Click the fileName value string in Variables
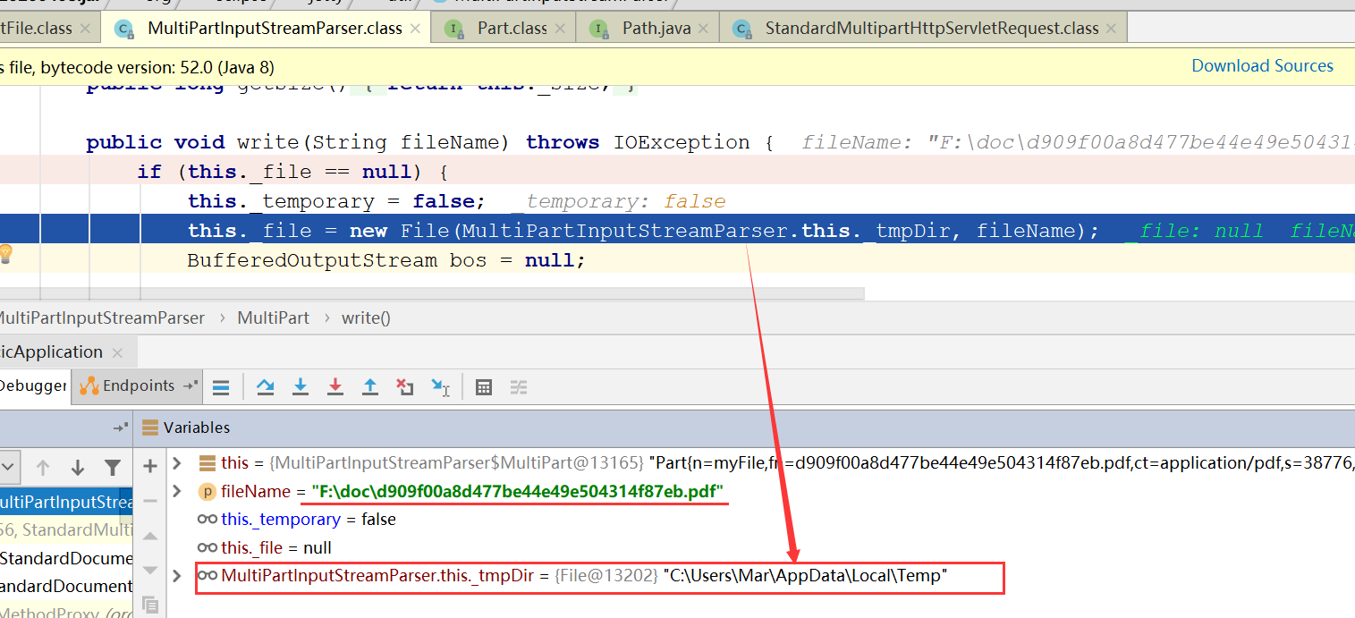Screen dimensions: 1355x618 pyautogui.click(x=517, y=492)
